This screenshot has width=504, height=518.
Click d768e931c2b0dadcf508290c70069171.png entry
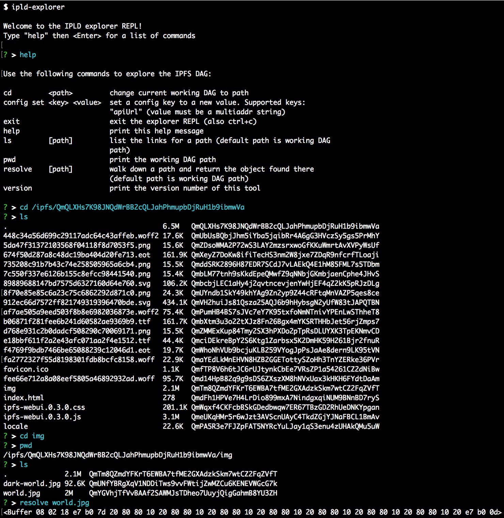(x=77, y=331)
